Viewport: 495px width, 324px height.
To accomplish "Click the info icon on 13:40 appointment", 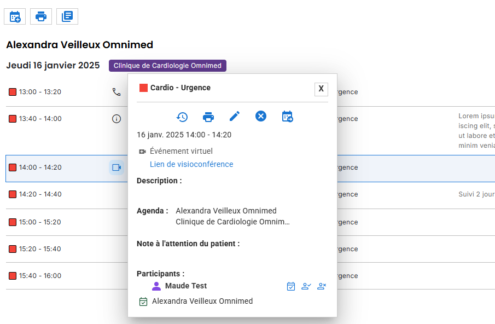I will point(117,119).
